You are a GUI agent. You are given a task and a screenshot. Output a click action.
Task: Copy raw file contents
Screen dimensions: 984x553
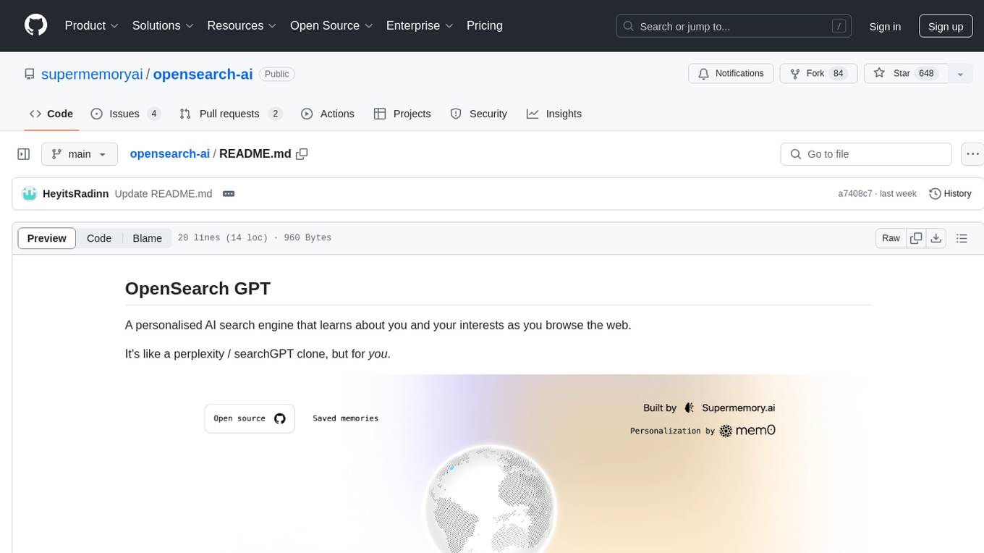(x=917, y=238)
